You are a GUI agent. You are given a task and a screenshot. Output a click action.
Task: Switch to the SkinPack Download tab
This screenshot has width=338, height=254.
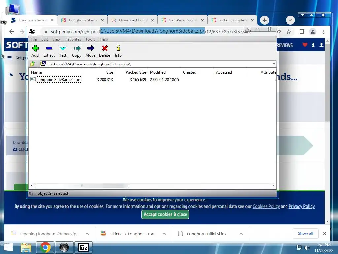coord(183,20)
